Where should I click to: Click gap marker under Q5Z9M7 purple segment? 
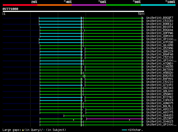click(129, 120)
